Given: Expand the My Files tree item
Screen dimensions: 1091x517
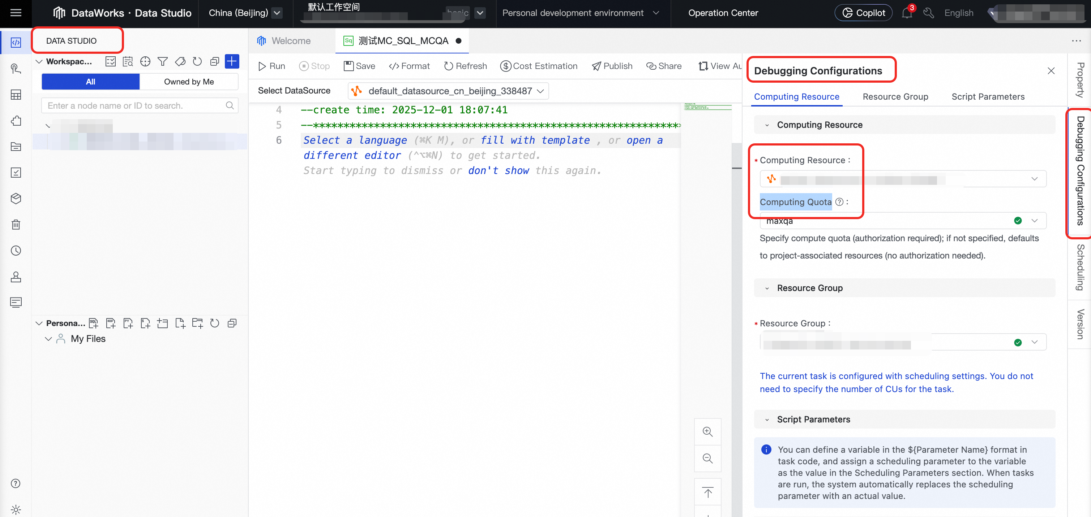Looking at the screenshot, I should tap(48, 339).
